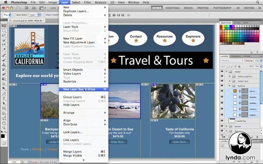This screenshot has width=263, height=164.
Task: Select the Zoom tool in the toolbox
Action: (4, 128)
